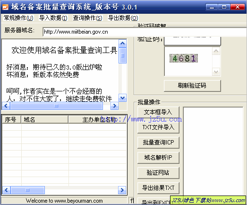Viewport: 247px width, 205px height.
Task: Maximize the application window
Action: coord(224,7)
